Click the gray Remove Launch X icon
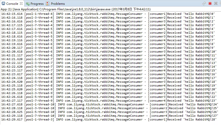The height and width of the screenshot is (125, 221). [216, 3]
